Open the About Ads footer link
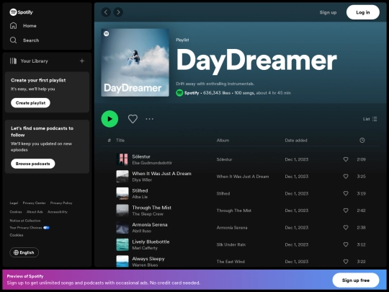This screenshot has width=389, height=292. click(35, 212)
